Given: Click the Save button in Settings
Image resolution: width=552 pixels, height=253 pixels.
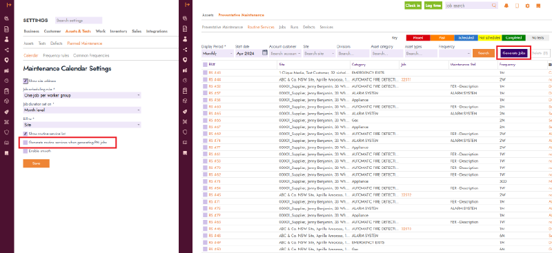Looking at the screenshot, I should click(x=37, y=163).
